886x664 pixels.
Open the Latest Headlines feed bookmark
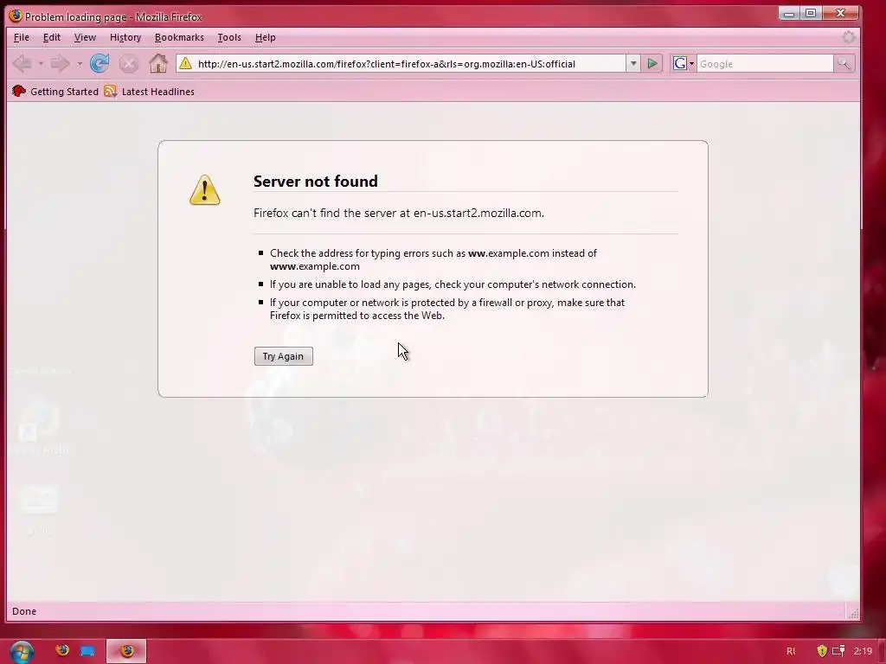pos(149,92)
